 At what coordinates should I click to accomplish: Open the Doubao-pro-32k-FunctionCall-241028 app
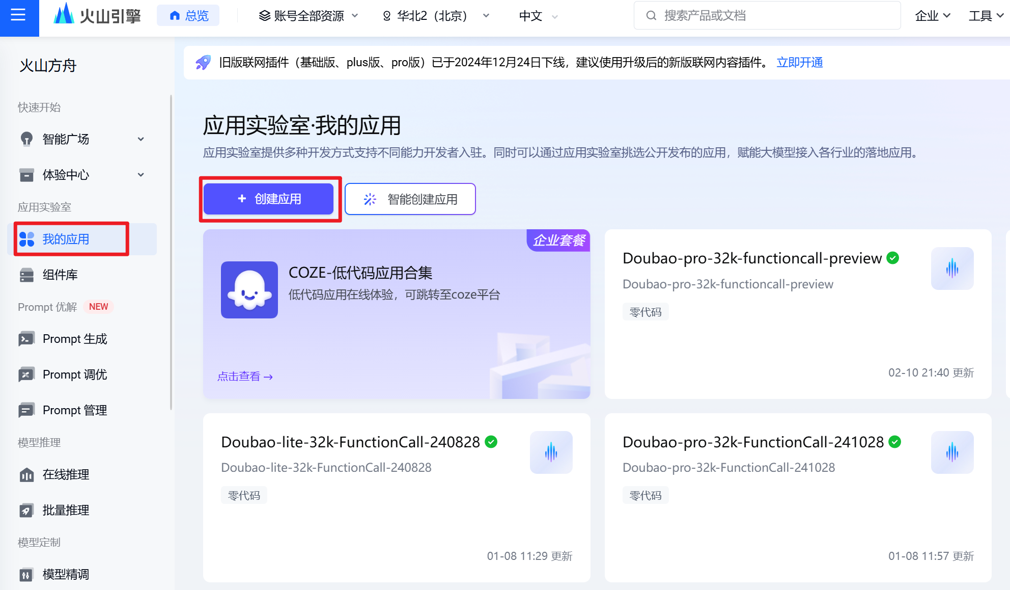(798, 498)
